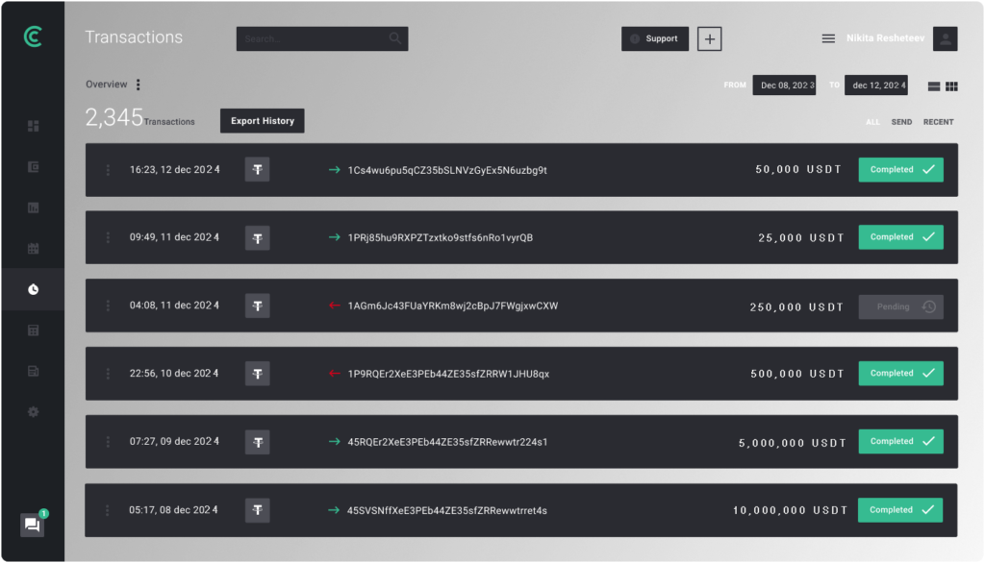Open the TO date field showing dec 12, 2024
The image size is (985, 563).
point(875,85)
